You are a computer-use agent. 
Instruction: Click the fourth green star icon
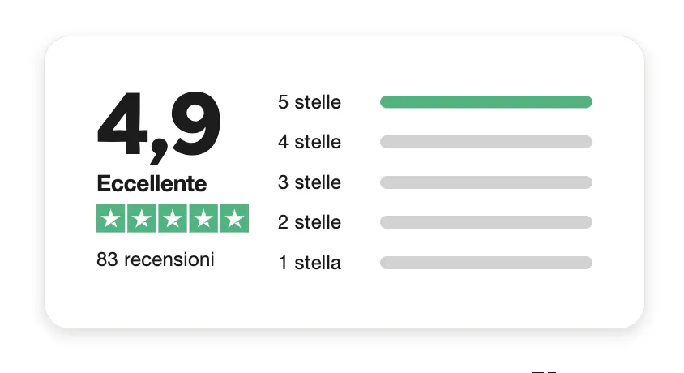point(203,218)
